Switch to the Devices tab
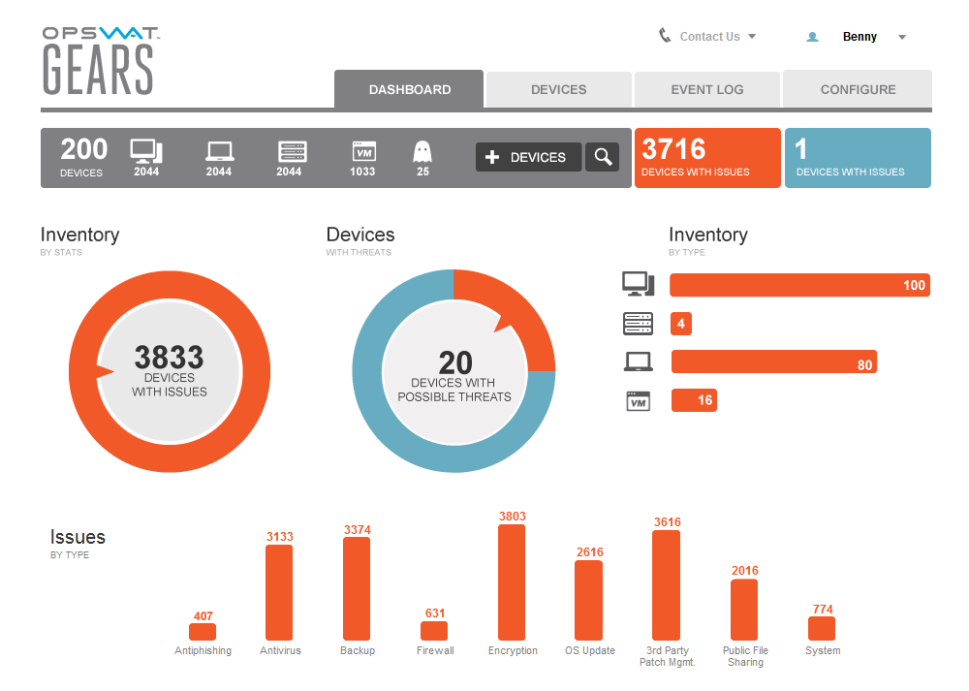The image size is (969, 691). click(x=559, y=89)
